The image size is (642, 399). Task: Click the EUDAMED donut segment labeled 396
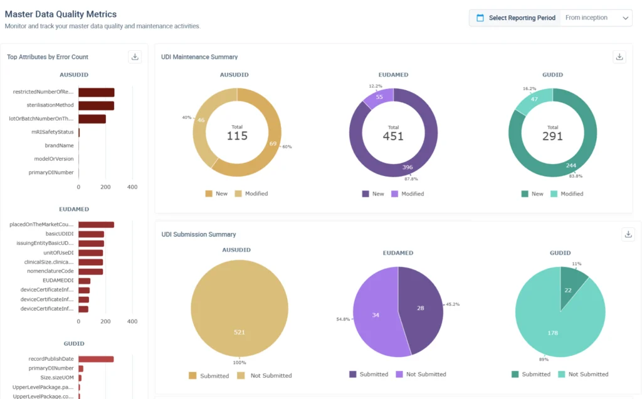click(x=408, y=167)
